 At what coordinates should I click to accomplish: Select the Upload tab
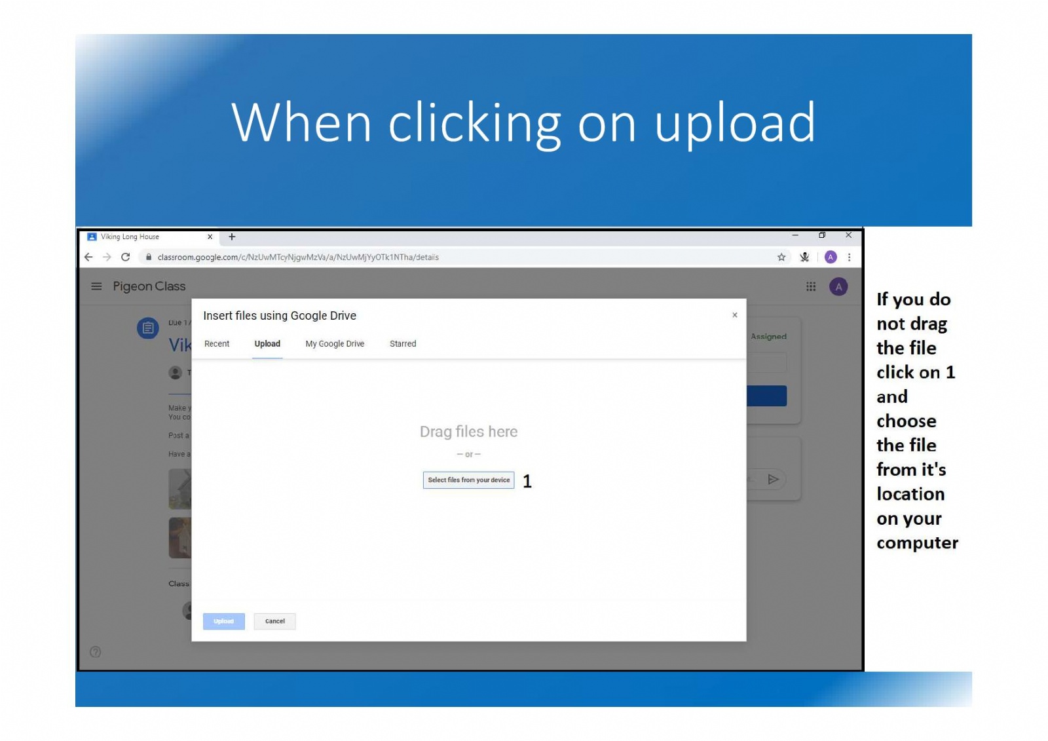[x=267, y=343]
